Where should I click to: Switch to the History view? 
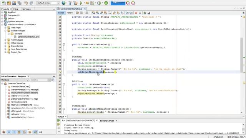pos(70,13)
